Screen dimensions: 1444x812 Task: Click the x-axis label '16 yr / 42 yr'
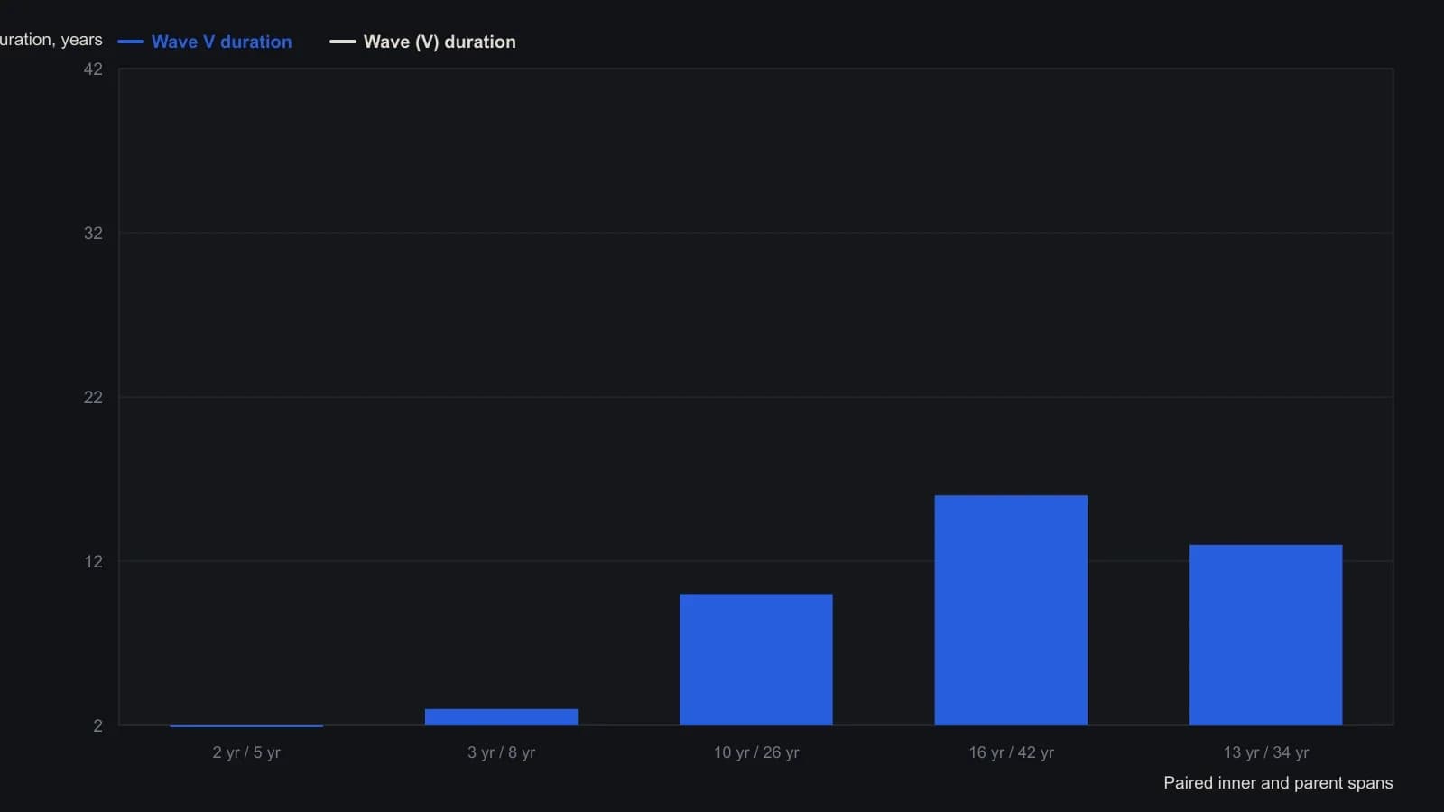(x=1011, y=752)
